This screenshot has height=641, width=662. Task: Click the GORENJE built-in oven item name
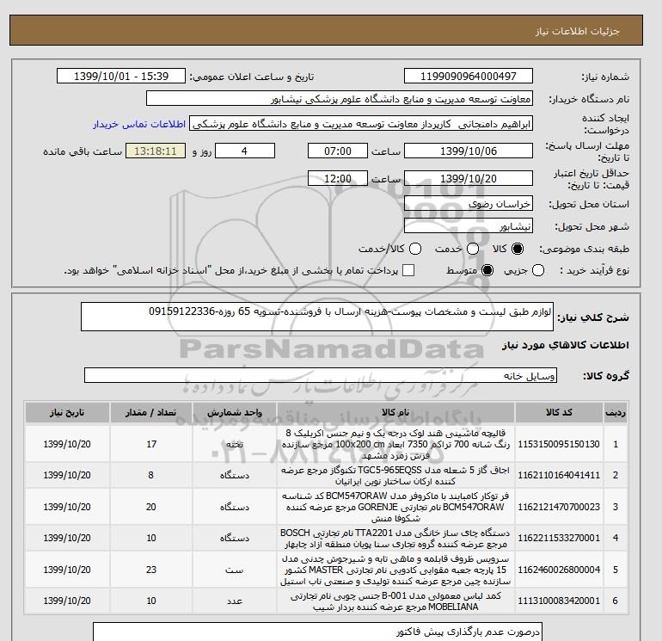pos(395,507)
